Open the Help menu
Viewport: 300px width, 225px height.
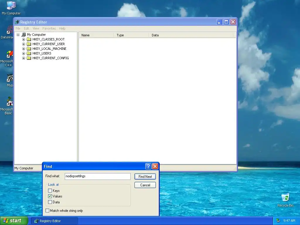point(62,28)
